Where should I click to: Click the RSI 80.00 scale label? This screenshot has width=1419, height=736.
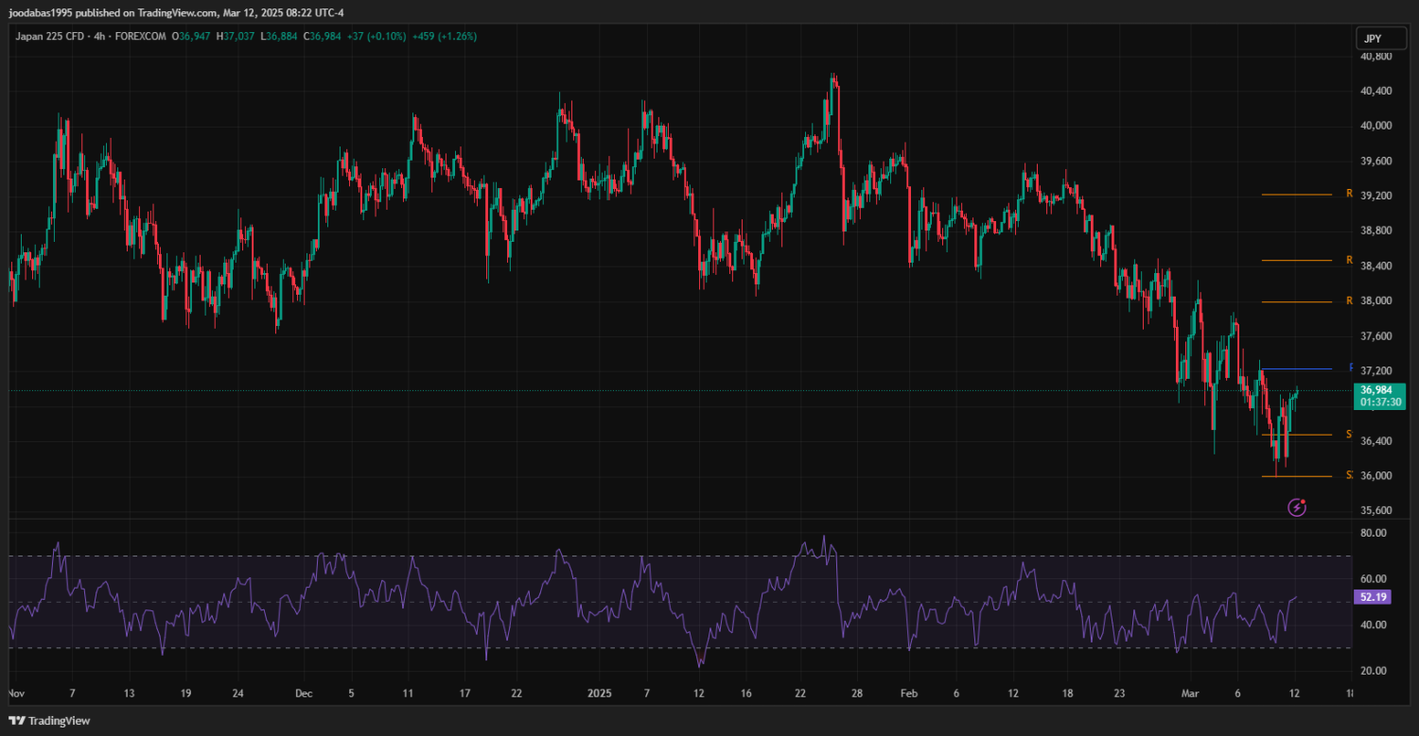click(1374, 533)
